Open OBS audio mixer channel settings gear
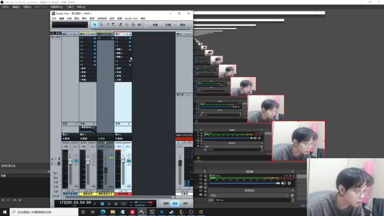384x216 pixels. [x=289, y=183]
